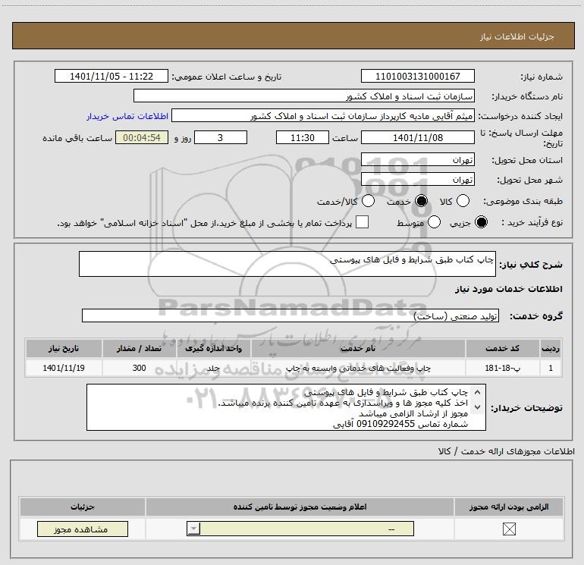
Task: Click the تعداد / مقدار column header
Action: [x=140, y=348]
